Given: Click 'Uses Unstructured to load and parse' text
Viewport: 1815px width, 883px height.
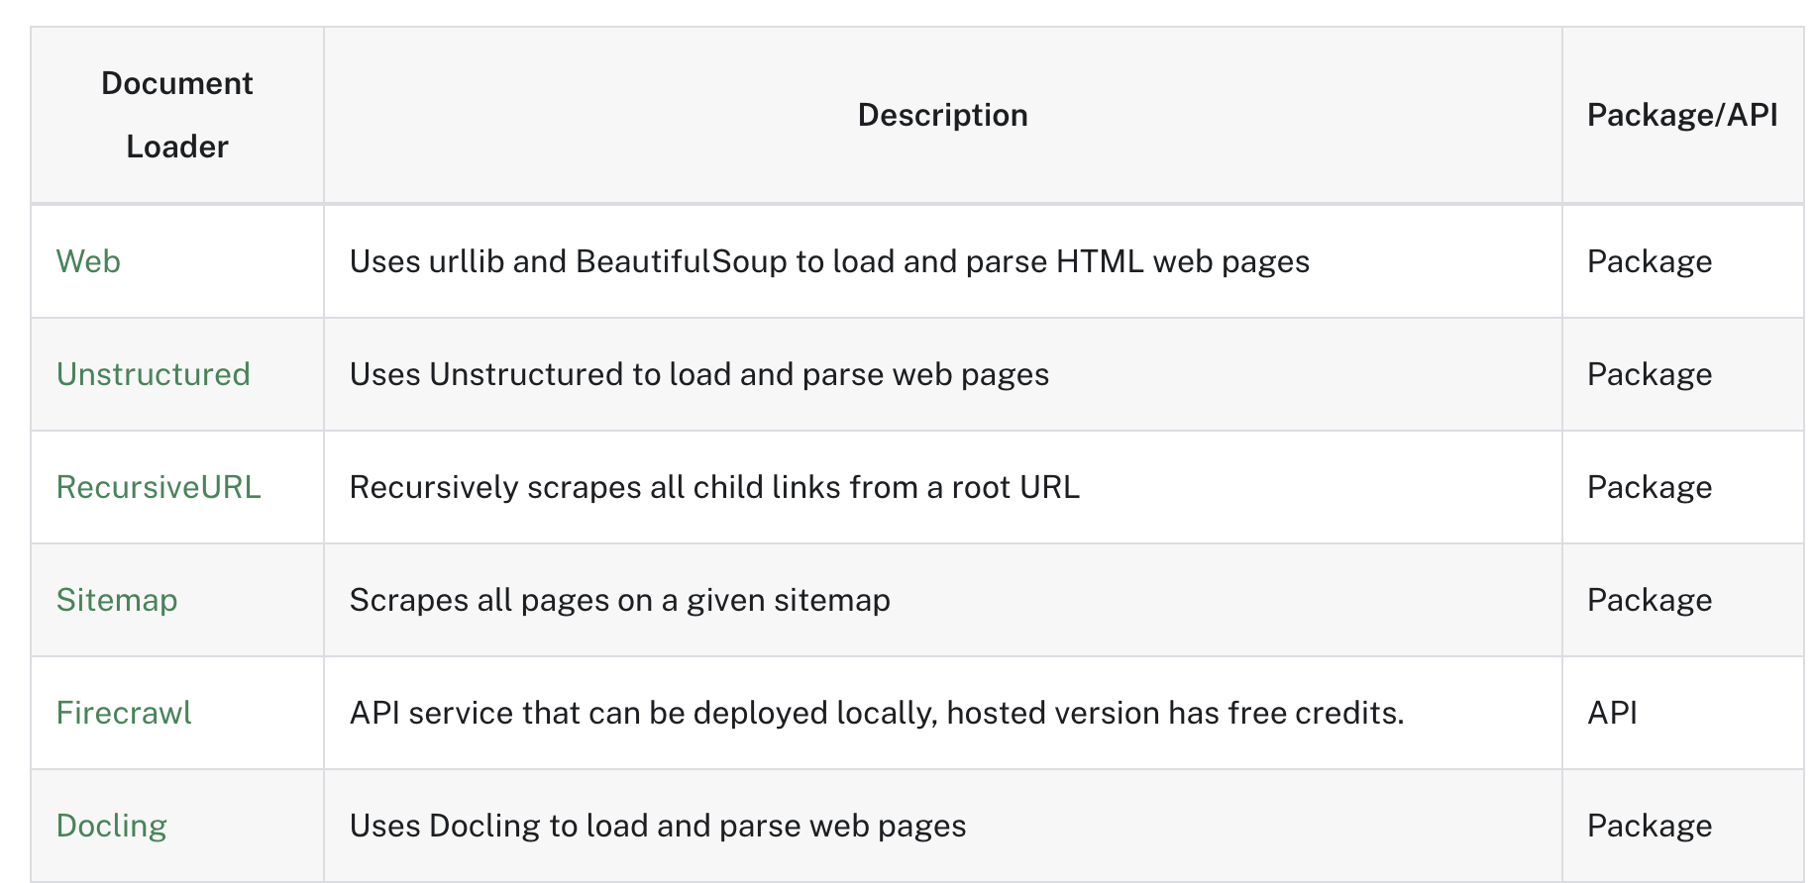Looking at the screenshot, I should coord(699,374).
